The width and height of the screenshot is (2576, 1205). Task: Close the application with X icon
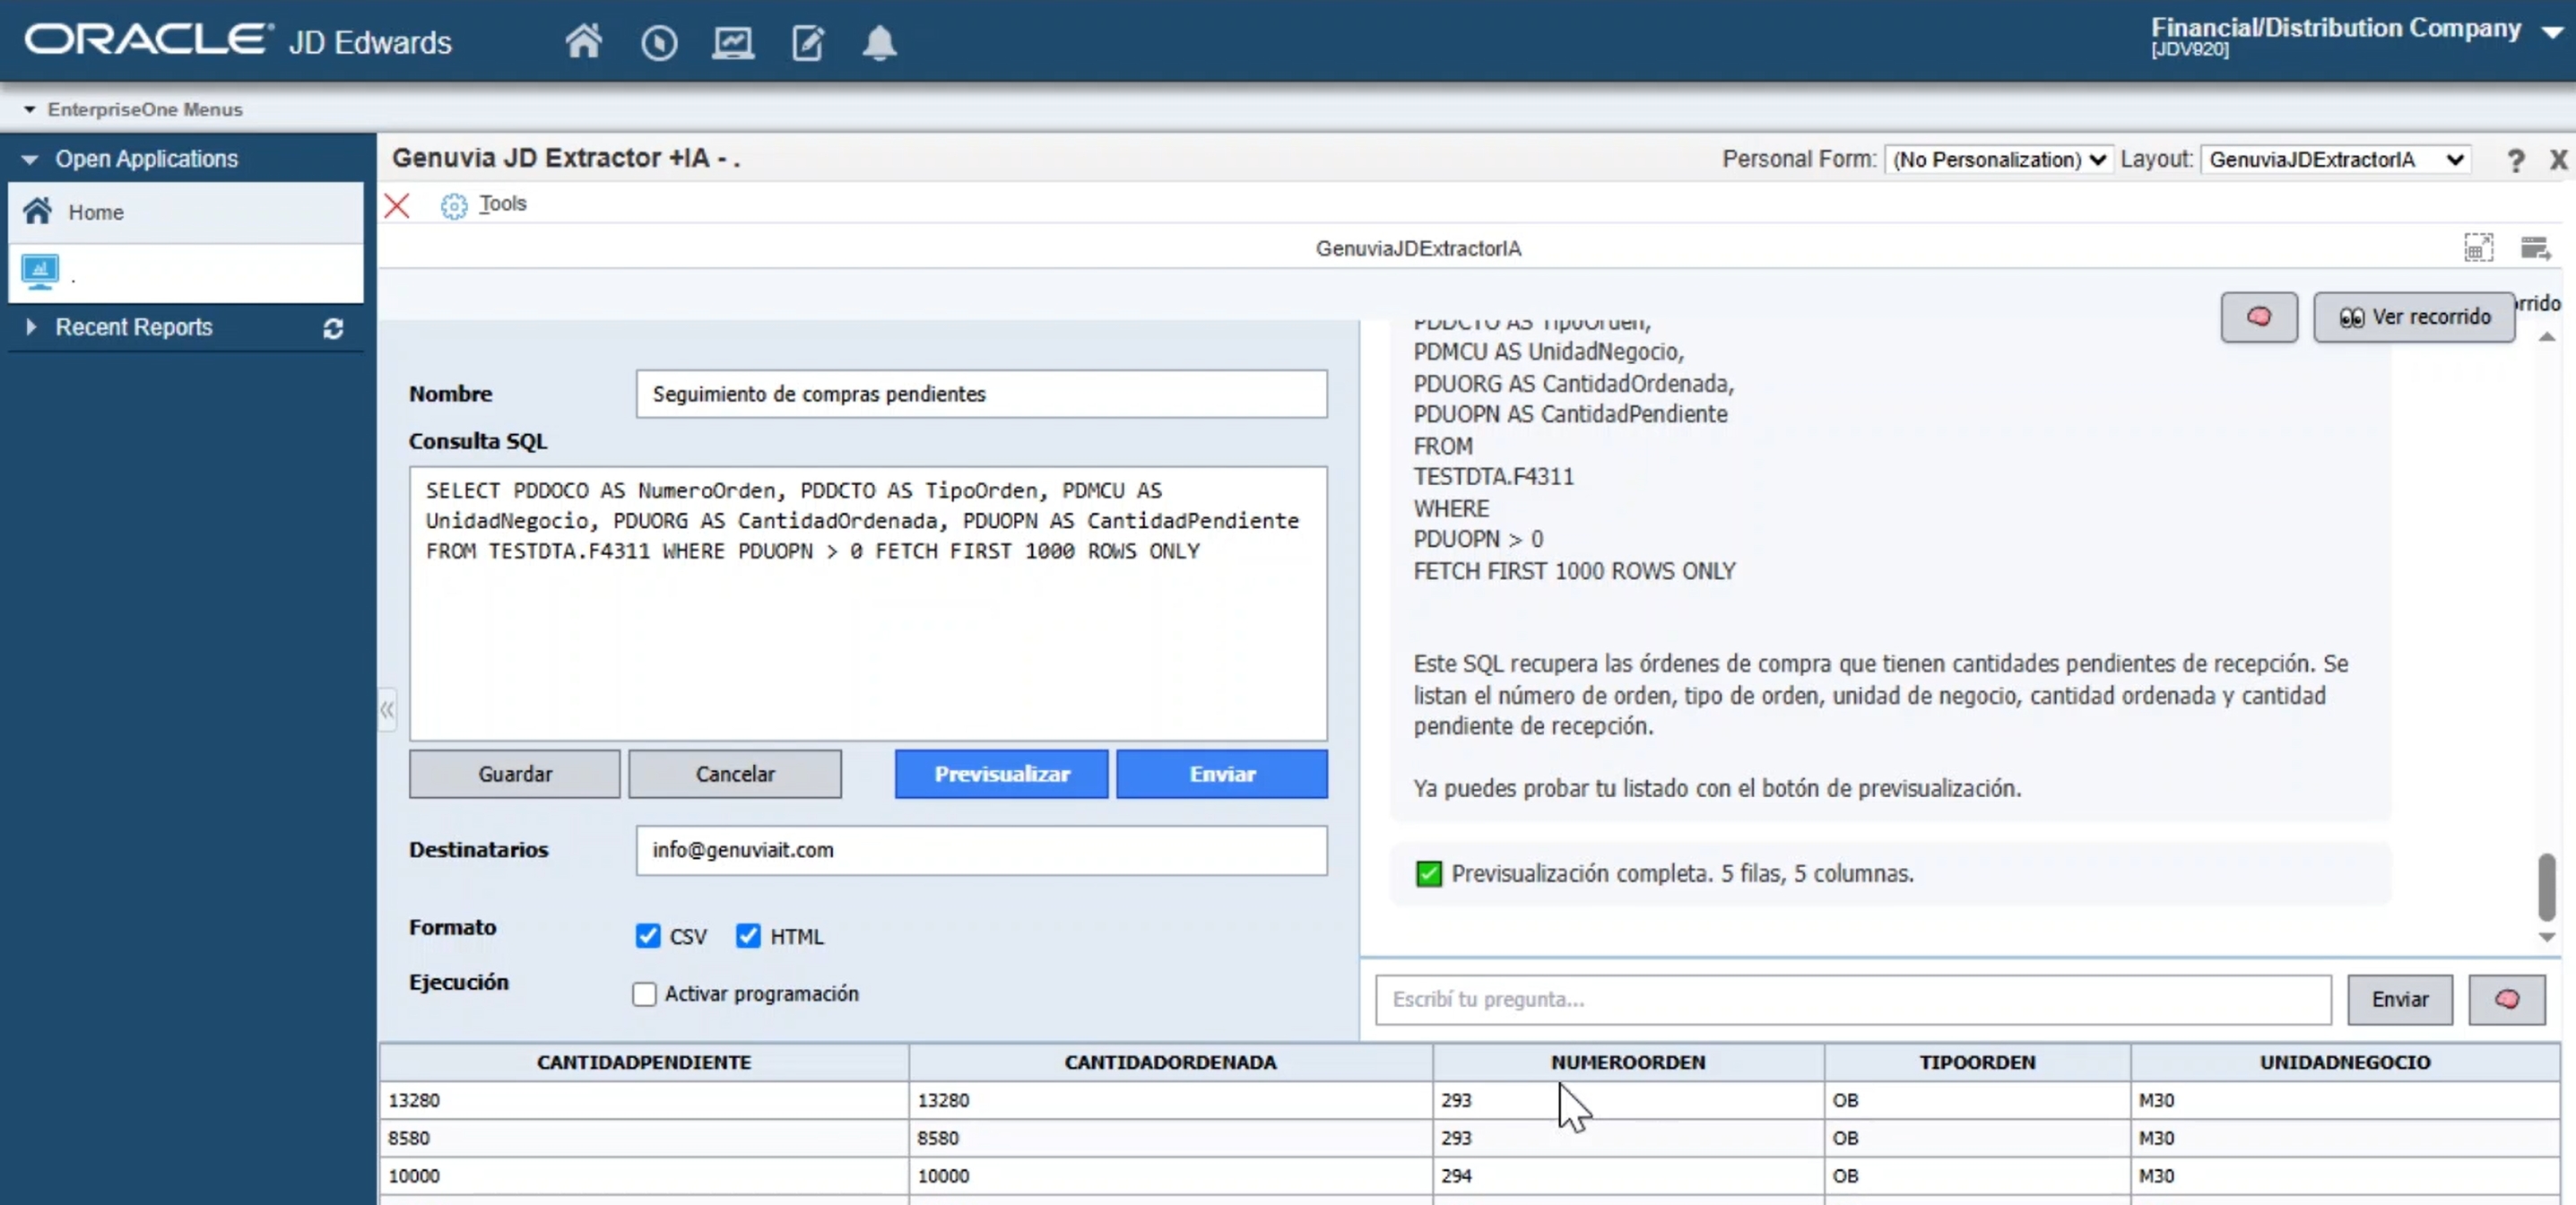tap(2558, 160)
